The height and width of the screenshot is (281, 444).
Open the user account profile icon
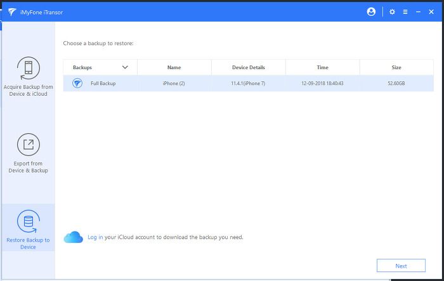click(371, 11)
